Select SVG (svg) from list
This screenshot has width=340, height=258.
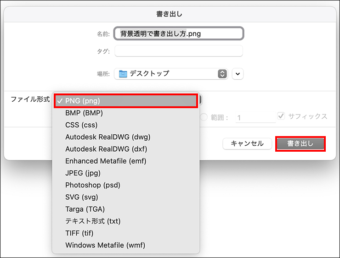click(x=81, y=197)
